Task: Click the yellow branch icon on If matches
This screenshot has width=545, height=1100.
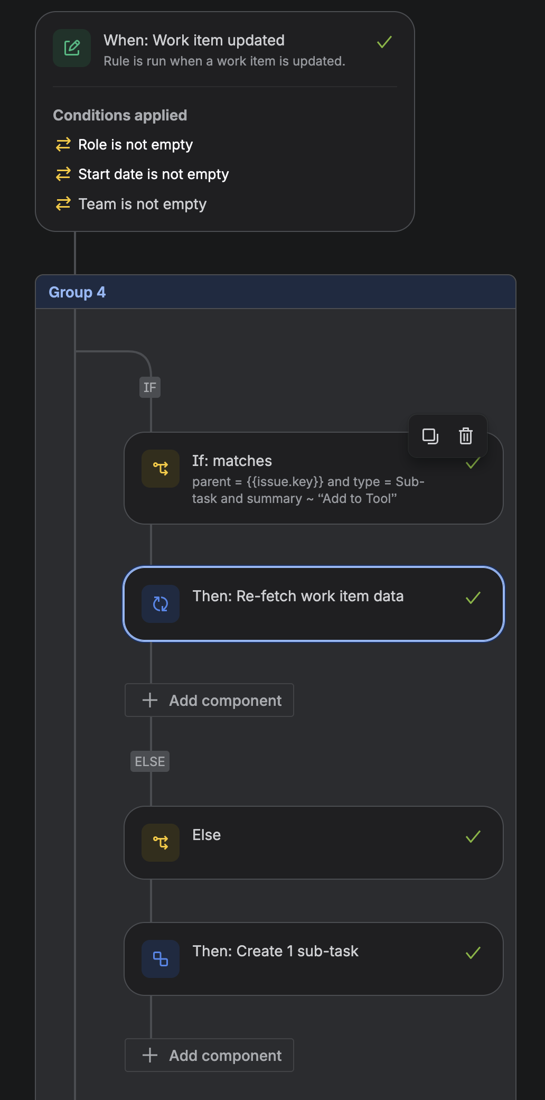Action: (161, 469)
